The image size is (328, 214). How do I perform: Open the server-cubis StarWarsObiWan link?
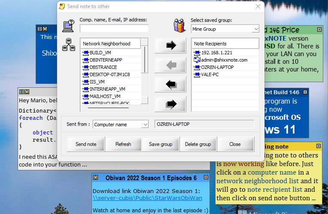[x=147, y=198]
